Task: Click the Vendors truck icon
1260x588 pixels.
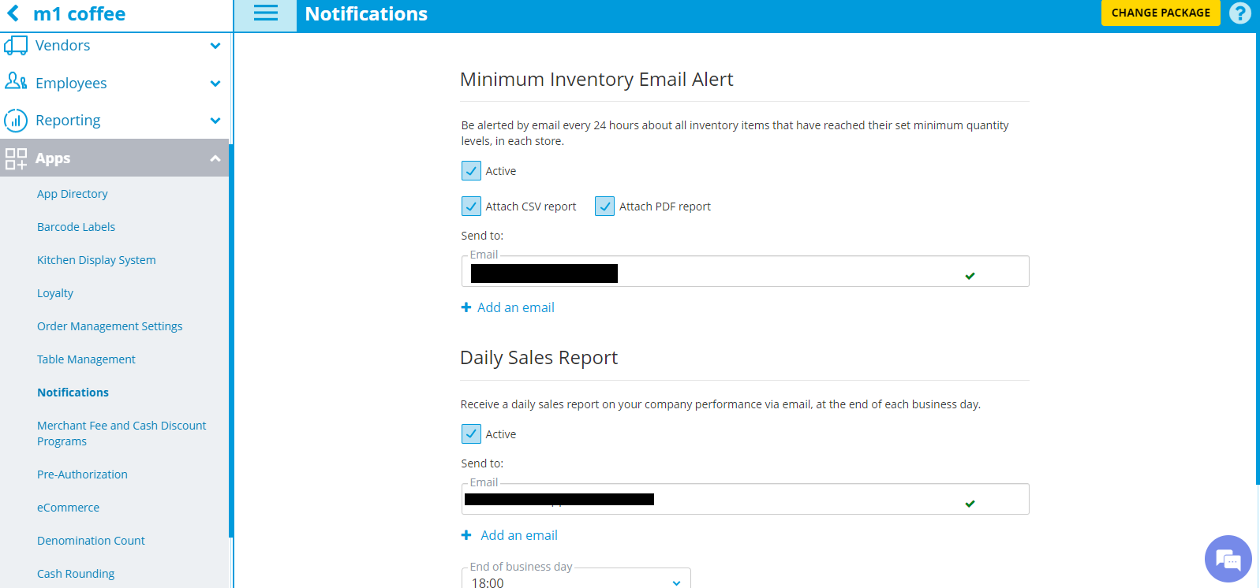Action: click(16, 46)
